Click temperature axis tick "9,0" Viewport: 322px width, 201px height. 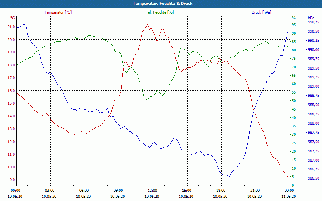12,180
